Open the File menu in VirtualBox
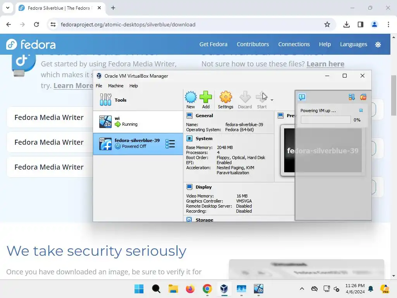397x298 pixels. tap(99, 86)
